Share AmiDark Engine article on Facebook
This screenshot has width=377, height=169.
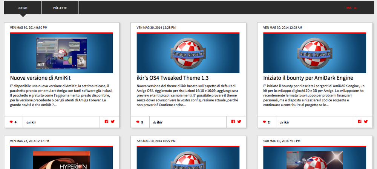[359, 122]
